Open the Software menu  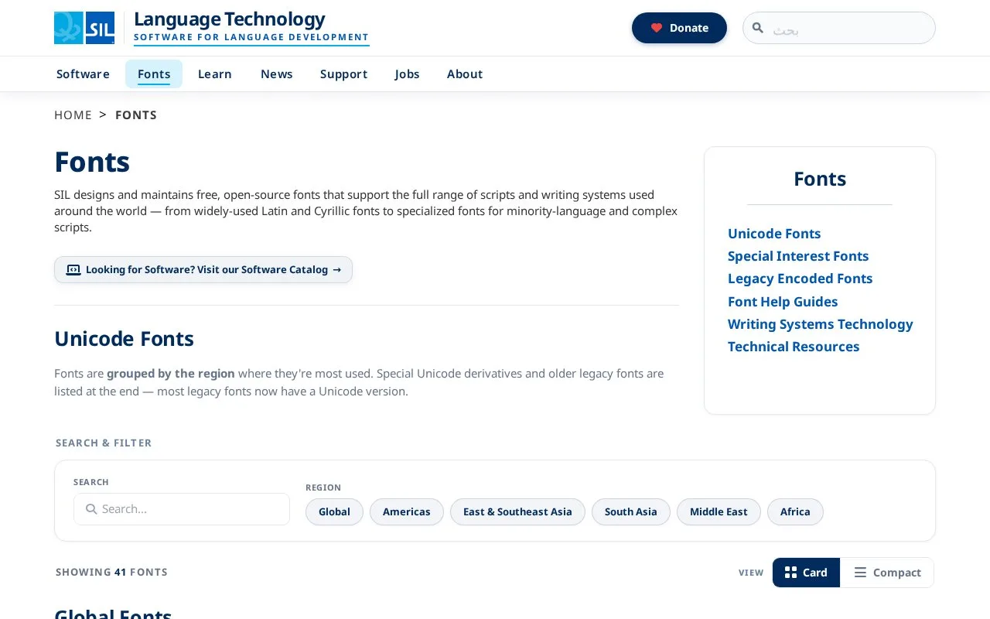pos(83,74)
